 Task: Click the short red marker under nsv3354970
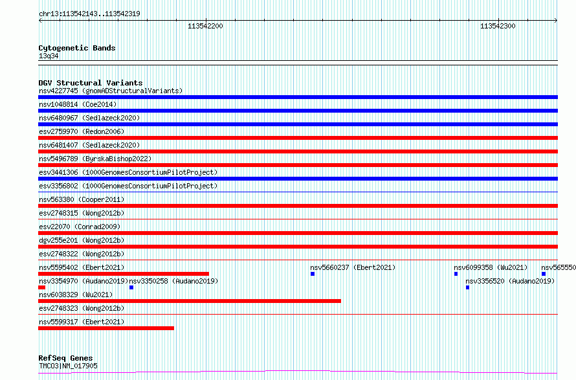(x=42, y=287)
